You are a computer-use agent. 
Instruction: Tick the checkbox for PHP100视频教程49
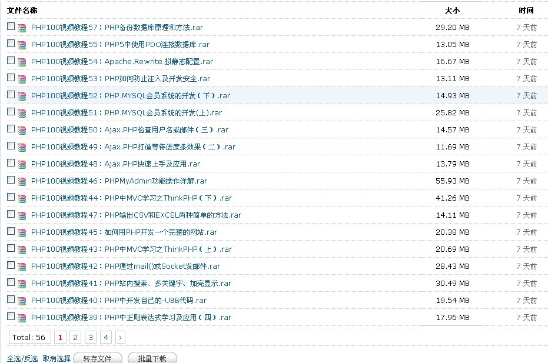11,146
